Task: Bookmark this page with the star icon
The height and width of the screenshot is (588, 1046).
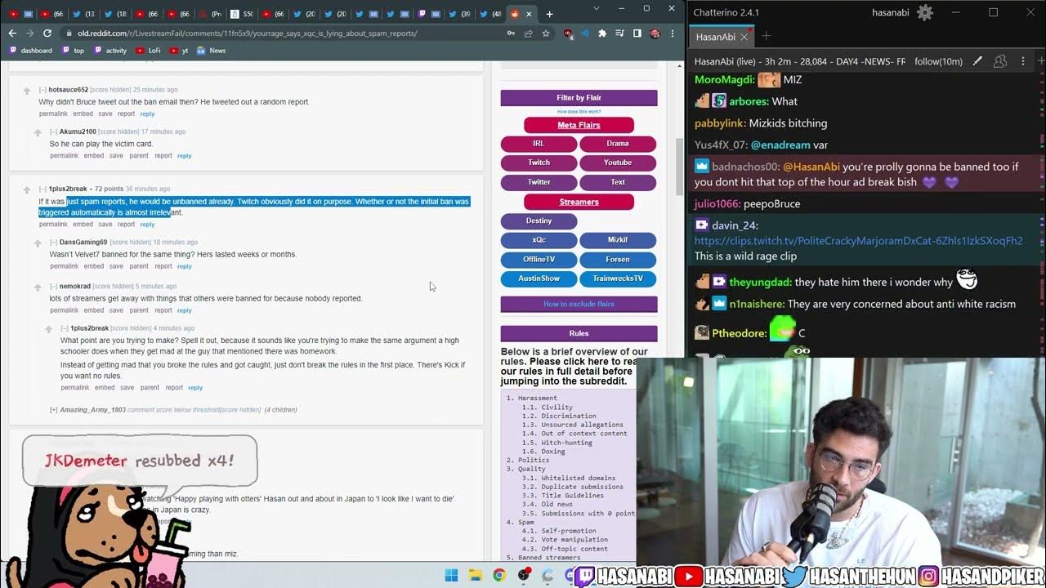Action: click(x=546, y=33)
